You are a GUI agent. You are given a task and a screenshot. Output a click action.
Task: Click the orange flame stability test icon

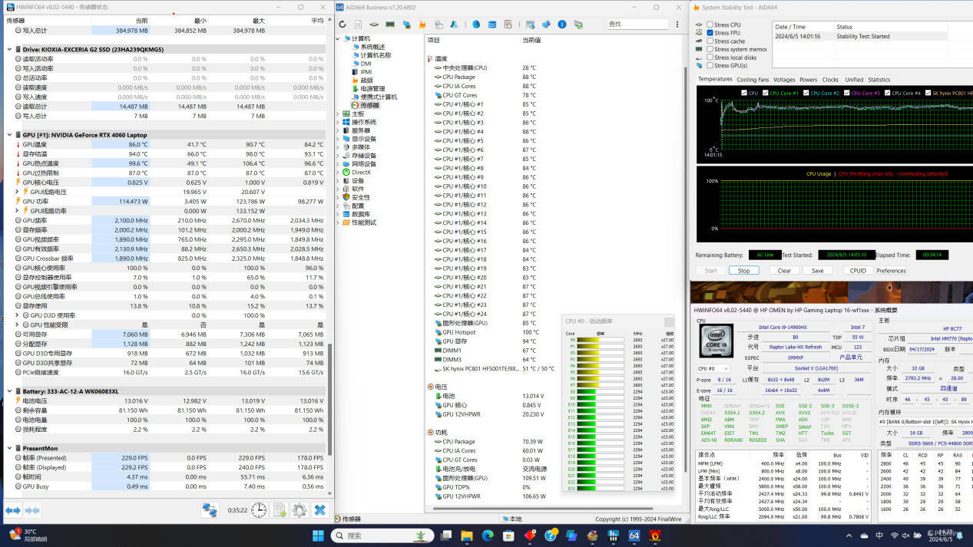click(422, 25)
